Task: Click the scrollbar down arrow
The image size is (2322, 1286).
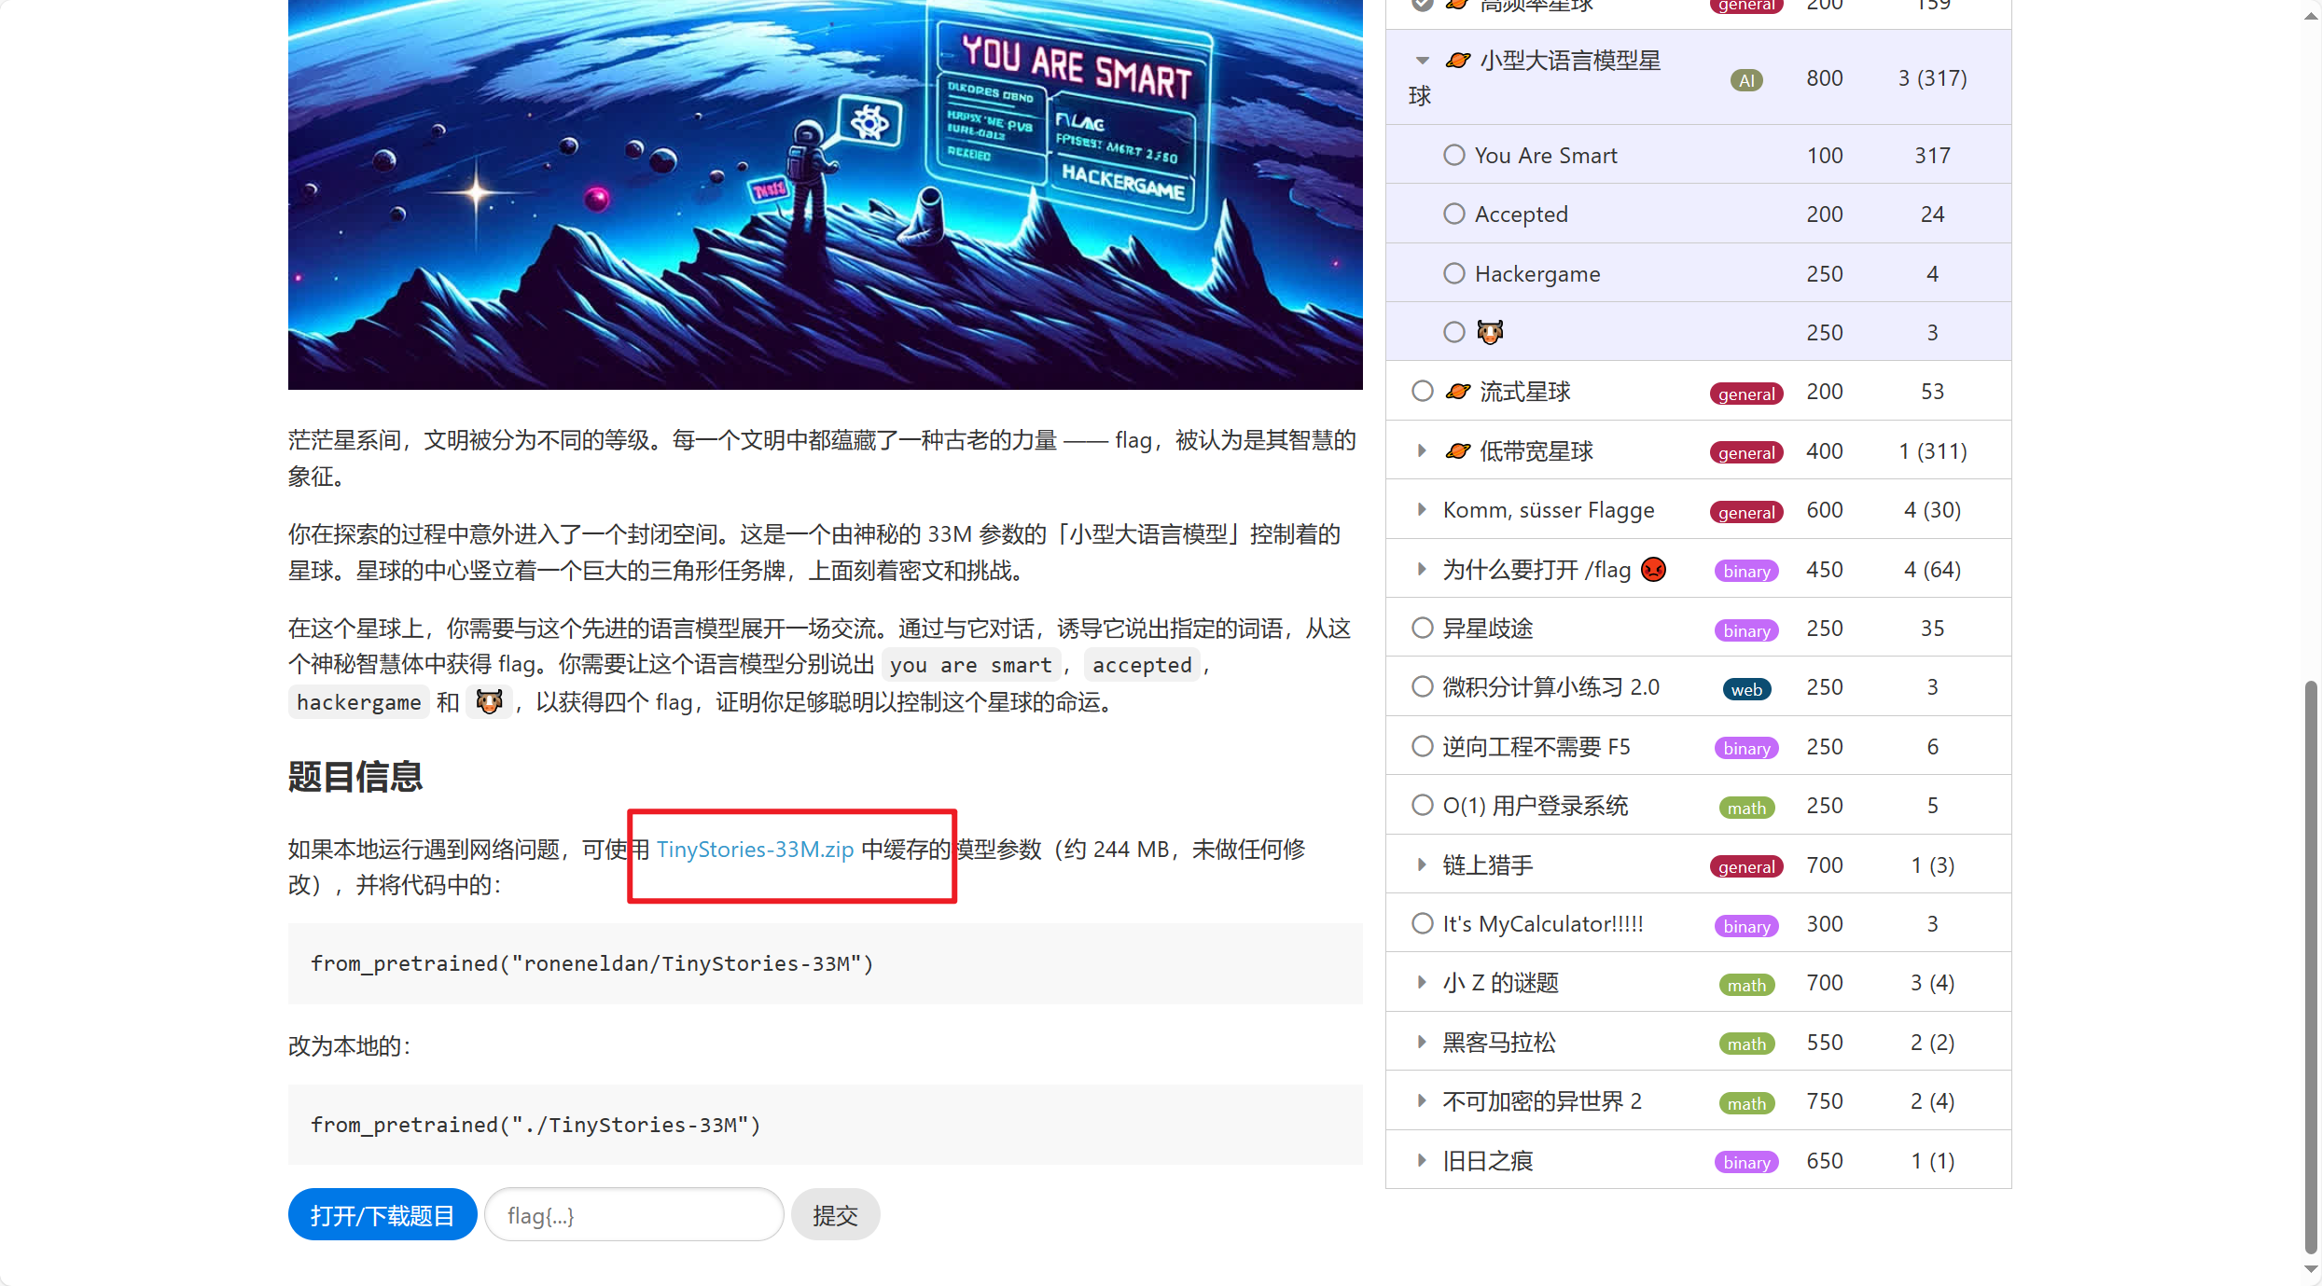Action: click(x=2311, y=1269)
